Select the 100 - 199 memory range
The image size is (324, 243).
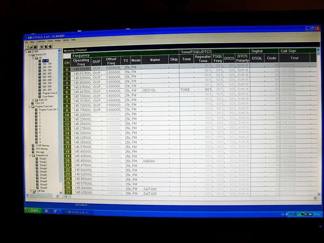pyautogui.click(x=47, y=64)
